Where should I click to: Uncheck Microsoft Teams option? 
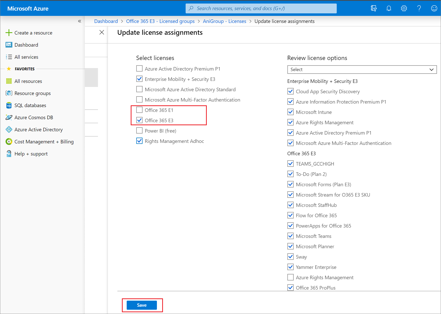290,236
